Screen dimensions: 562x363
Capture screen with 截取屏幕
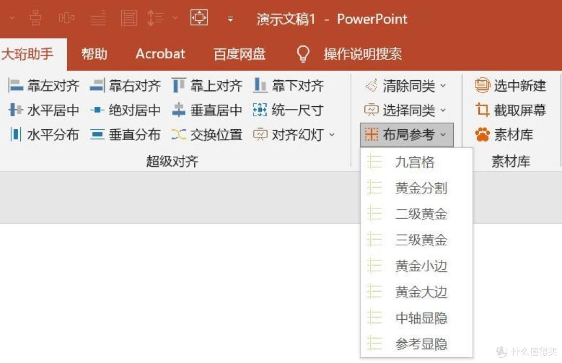[x=511, y=110]
